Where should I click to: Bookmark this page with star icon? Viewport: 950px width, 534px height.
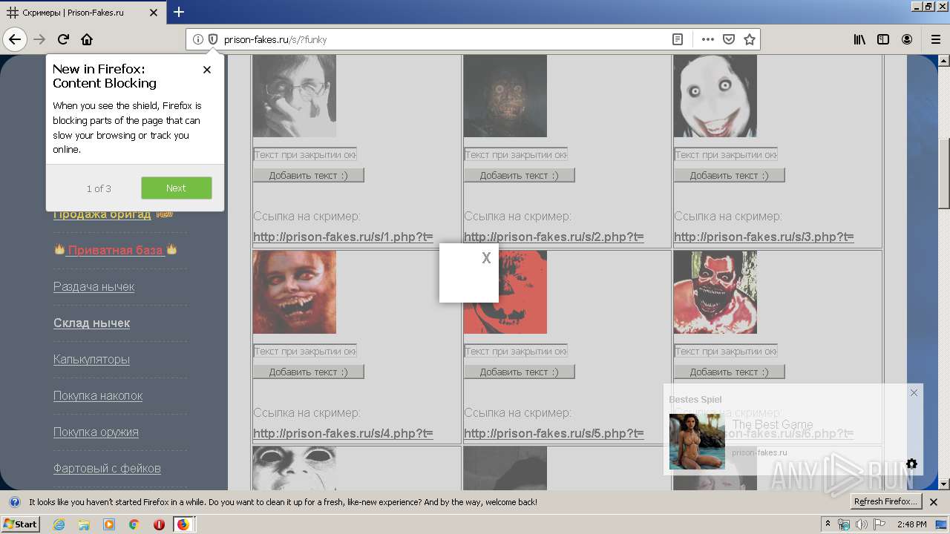[750, 39]
